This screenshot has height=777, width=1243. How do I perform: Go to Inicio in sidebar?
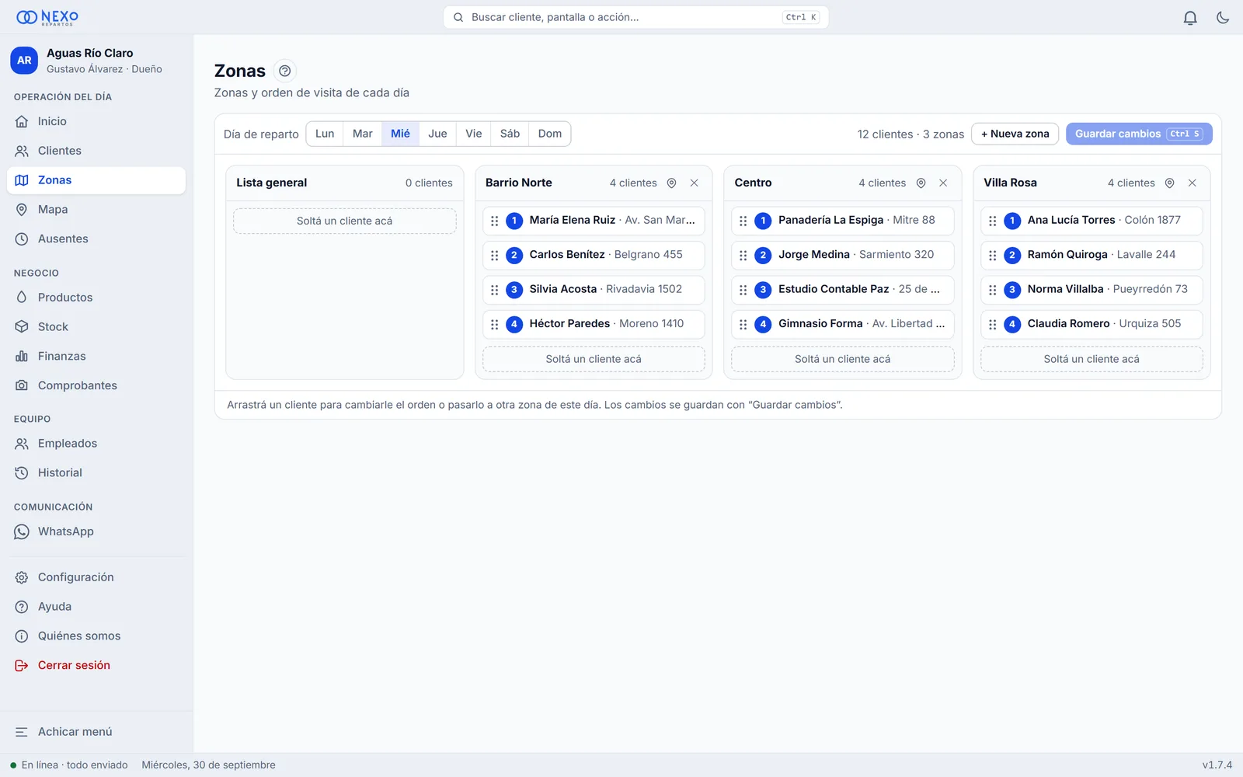coord(96,121)
